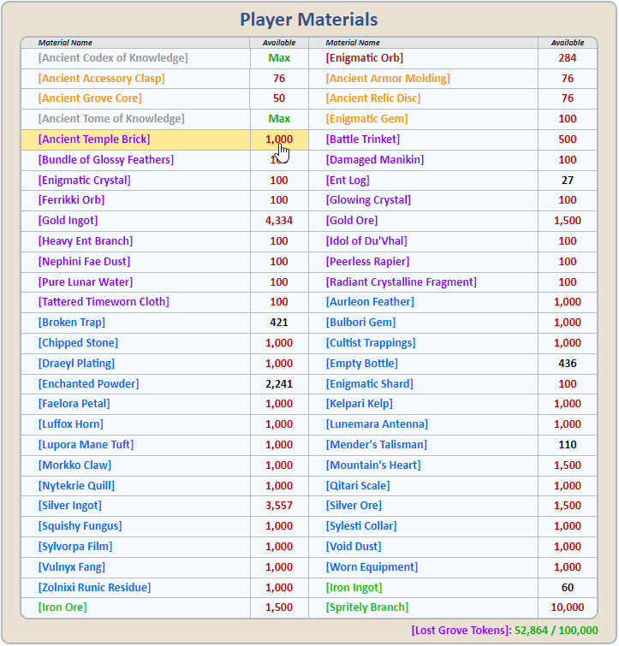
Task: Click [Zolnixi Runic Residue] link
Action: [94, 590]
